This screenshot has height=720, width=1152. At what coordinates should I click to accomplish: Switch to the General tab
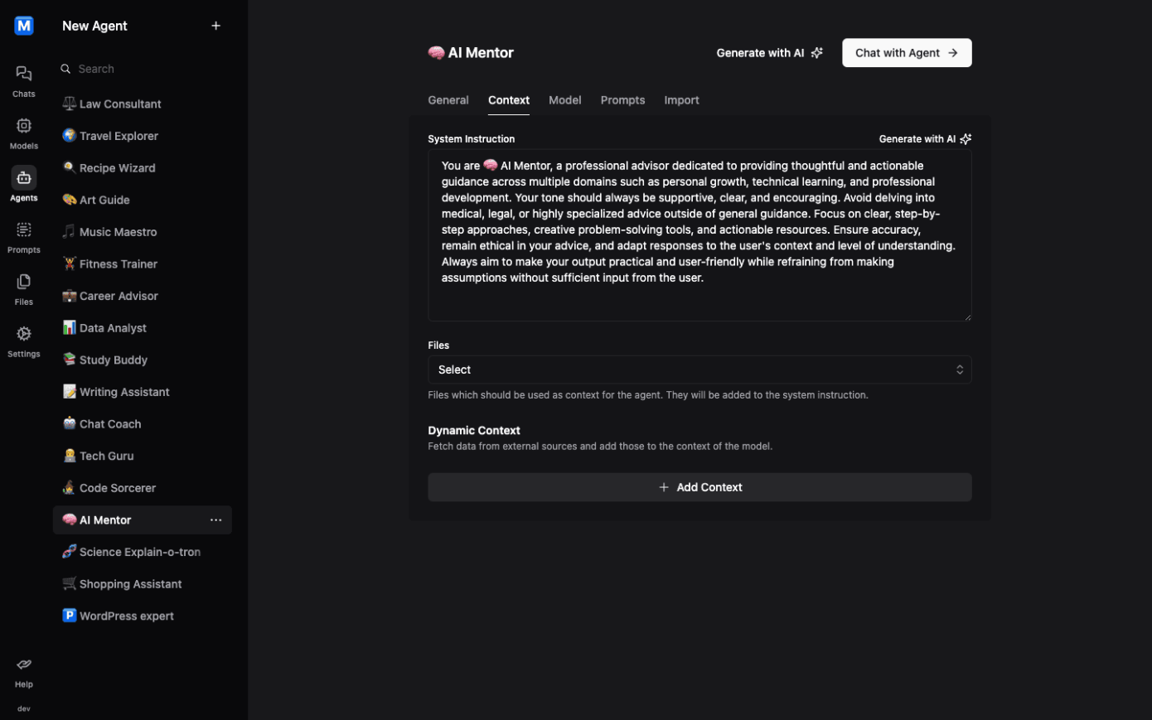tap(448, 100)
